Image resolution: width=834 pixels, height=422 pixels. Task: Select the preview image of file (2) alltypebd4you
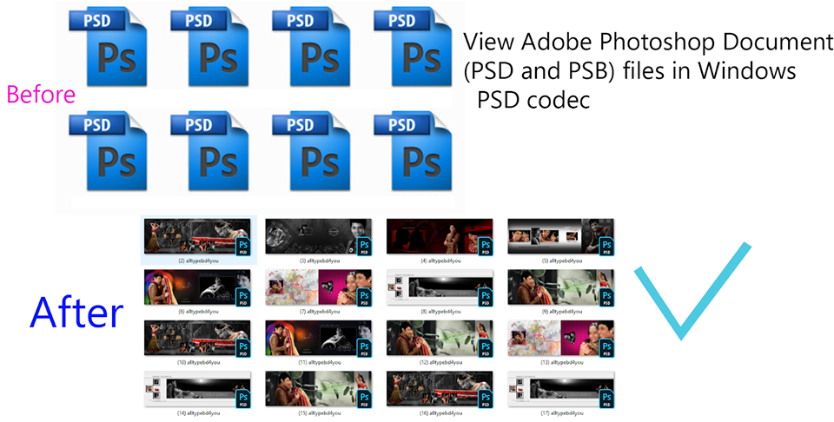[x=197, y=236]
